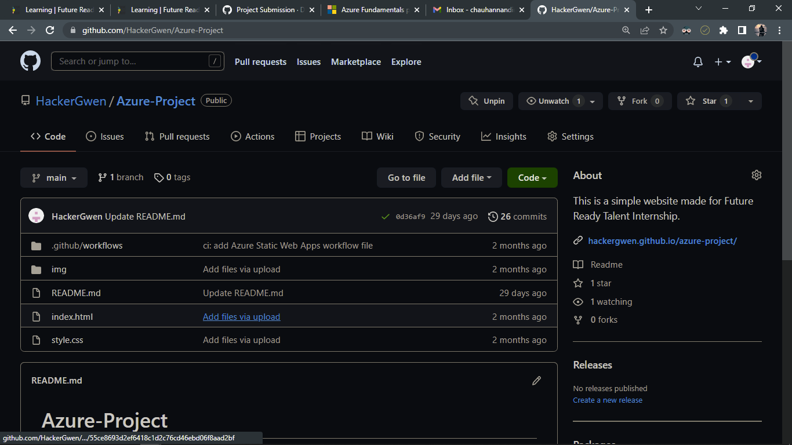Screen dimensions: 792x445
Task: Click the img folder icon
Action: [36, 269]
